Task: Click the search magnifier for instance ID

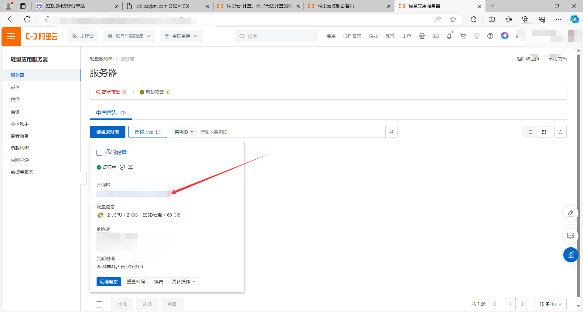Action: 391,132
